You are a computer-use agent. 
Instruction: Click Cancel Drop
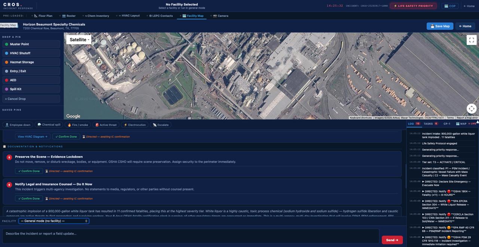(x=31, y=99)
